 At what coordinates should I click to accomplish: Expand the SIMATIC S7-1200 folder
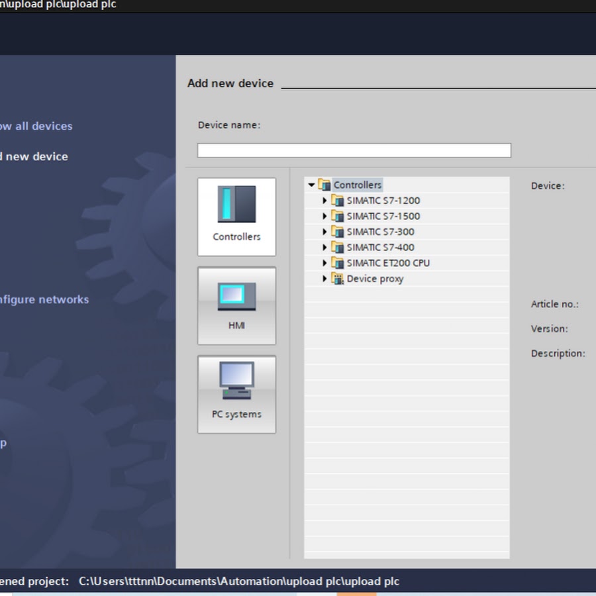324,200
